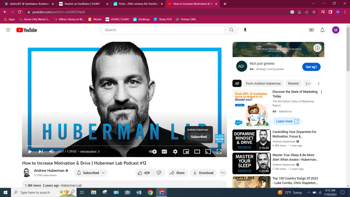Open File Explorer from the taskbar
The height and width of the screenshot is (197, 350).
94,193
